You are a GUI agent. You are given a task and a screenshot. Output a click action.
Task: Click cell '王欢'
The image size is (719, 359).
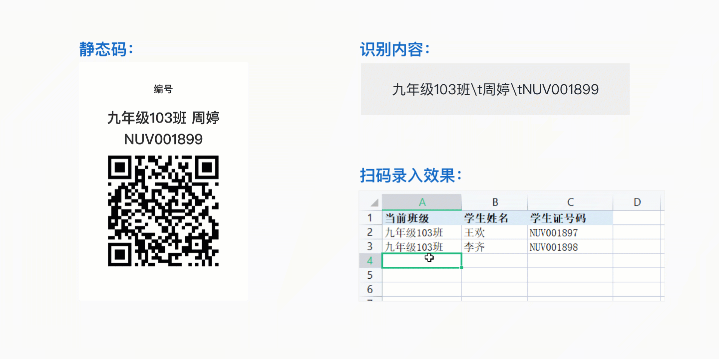point(495,232)
